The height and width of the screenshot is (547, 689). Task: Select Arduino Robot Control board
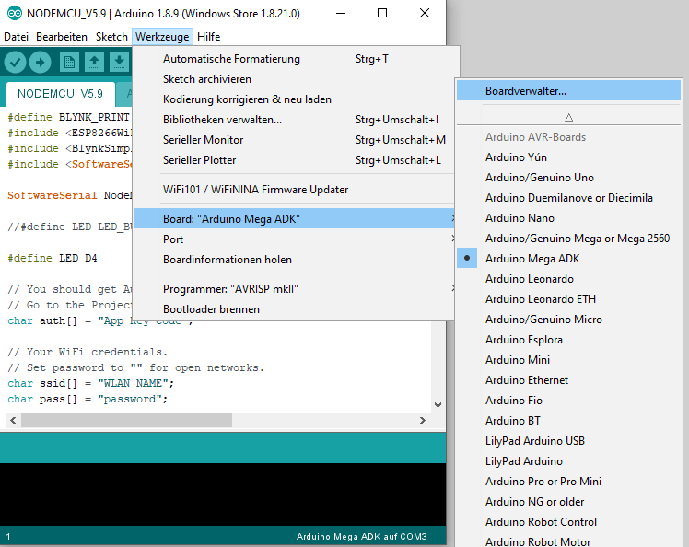point(568,521)
